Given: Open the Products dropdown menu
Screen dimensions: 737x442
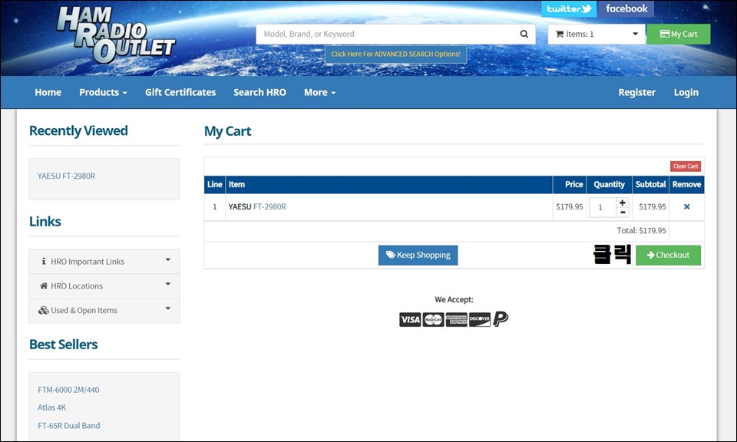Looking at the screenshot, I should coord(103,92).
